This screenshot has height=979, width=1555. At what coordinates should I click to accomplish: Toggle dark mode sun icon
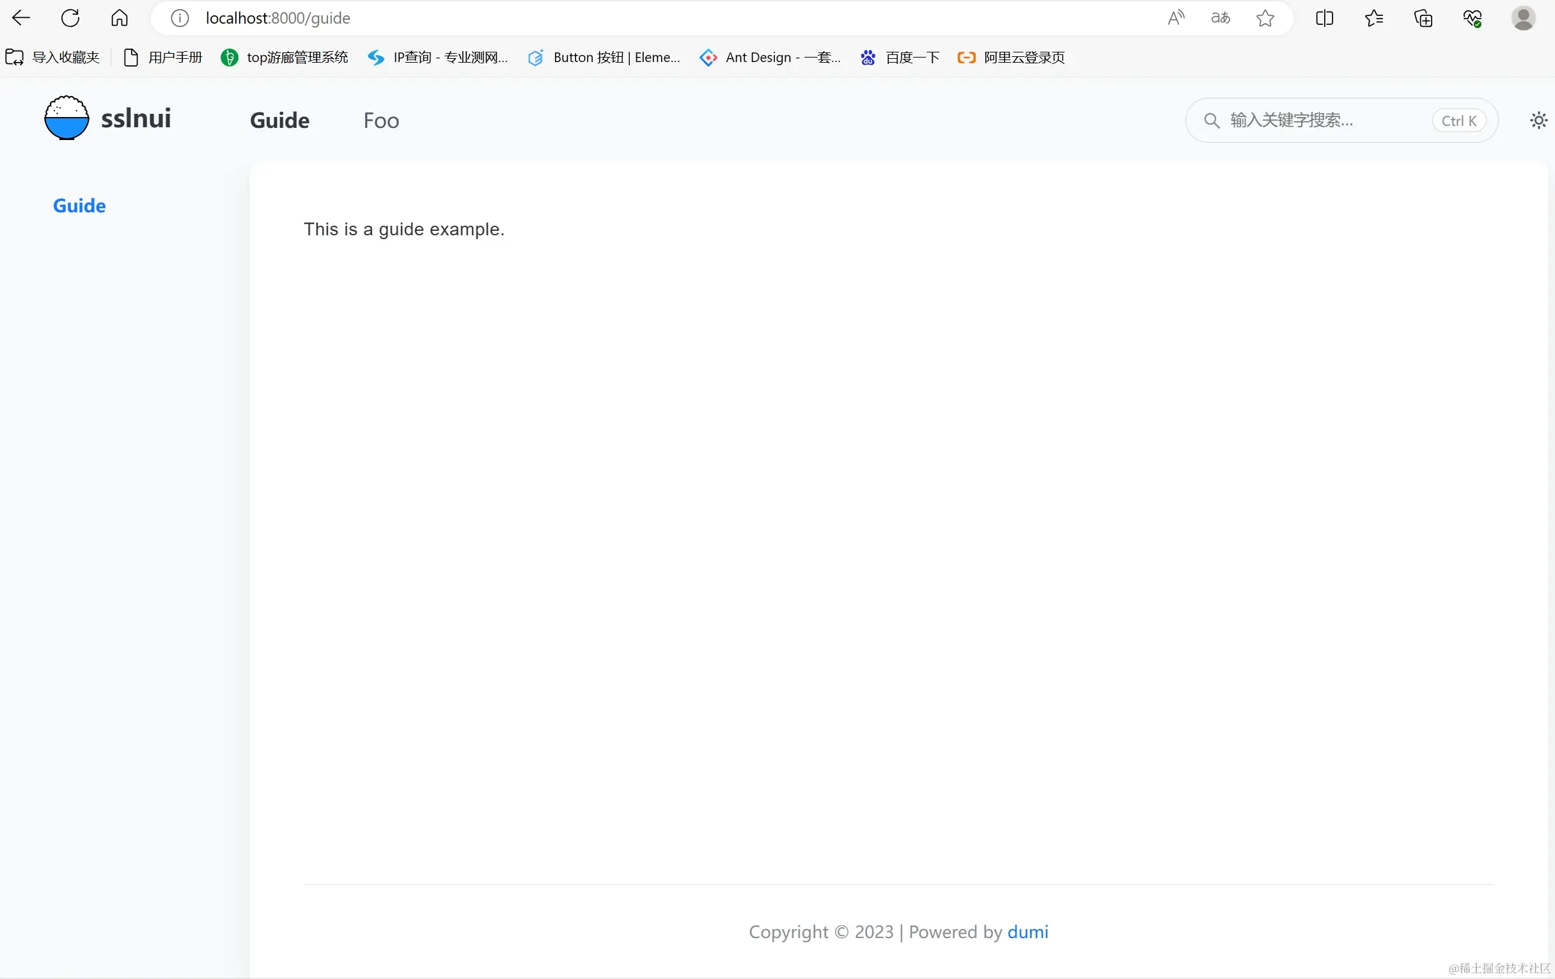pyautogui.click(x=1539, y=120)
